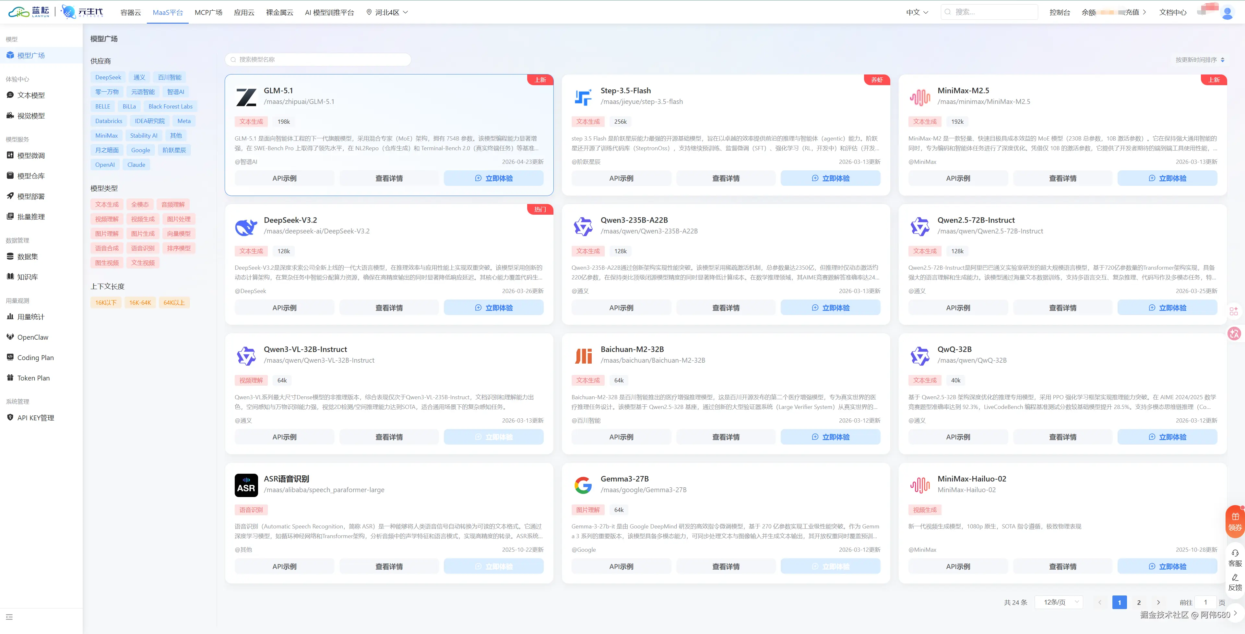Screen dimensions: 1245x634
Task: Toggle the 文本生成 model type filter
Action: point(107,204)
